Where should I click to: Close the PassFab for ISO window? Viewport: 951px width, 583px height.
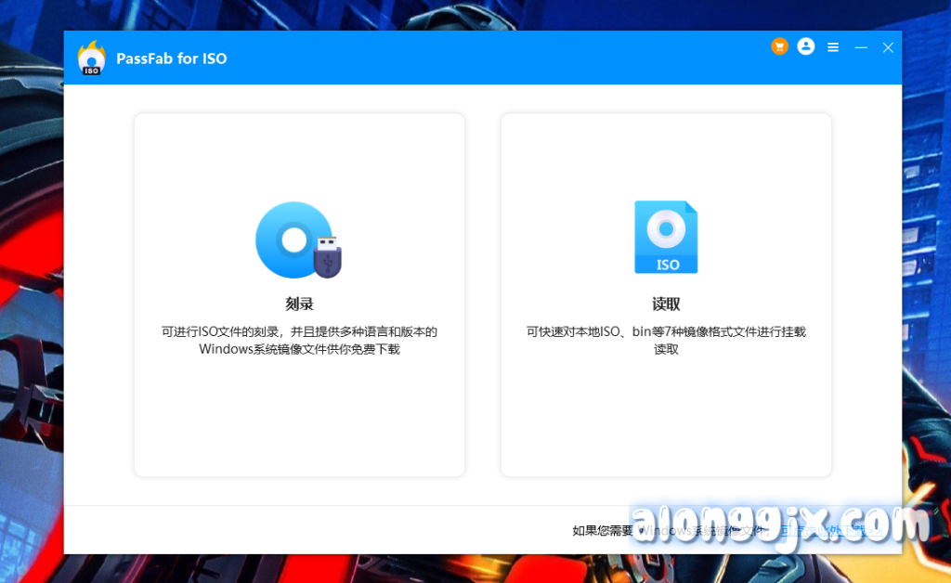[888, 47]
